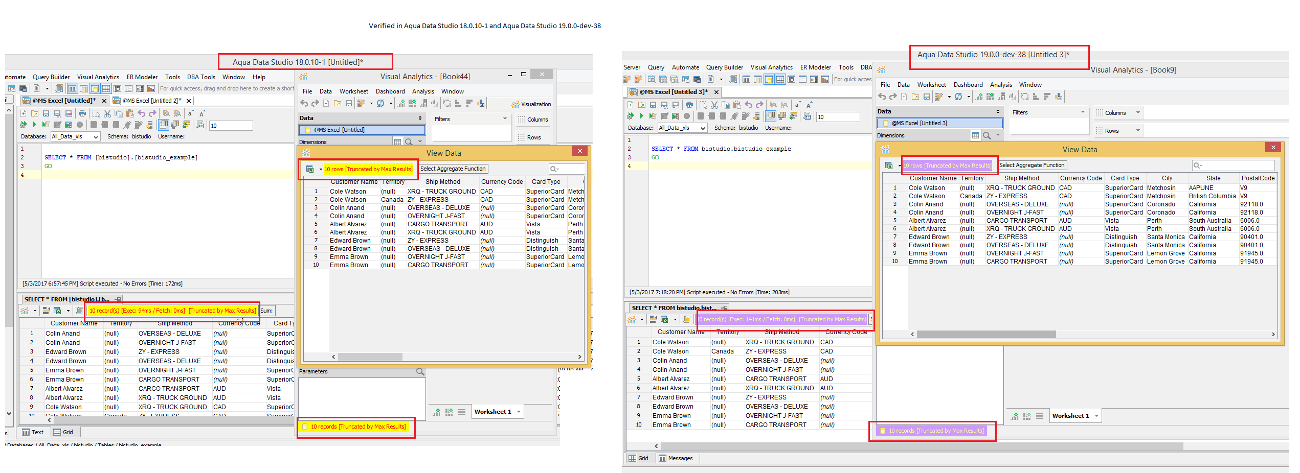
Task: Click the Copy icon in the 18.0.10-1 editor toolbar
Action: pyautogui.click(x=119, y=113)
